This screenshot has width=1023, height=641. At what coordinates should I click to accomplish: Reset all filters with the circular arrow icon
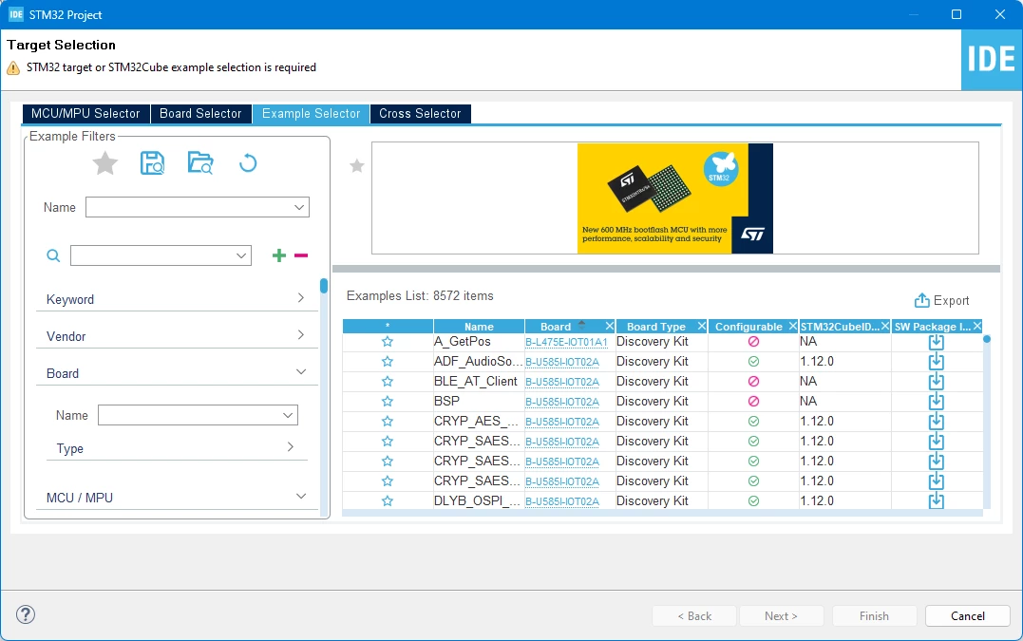coord(248,163)
